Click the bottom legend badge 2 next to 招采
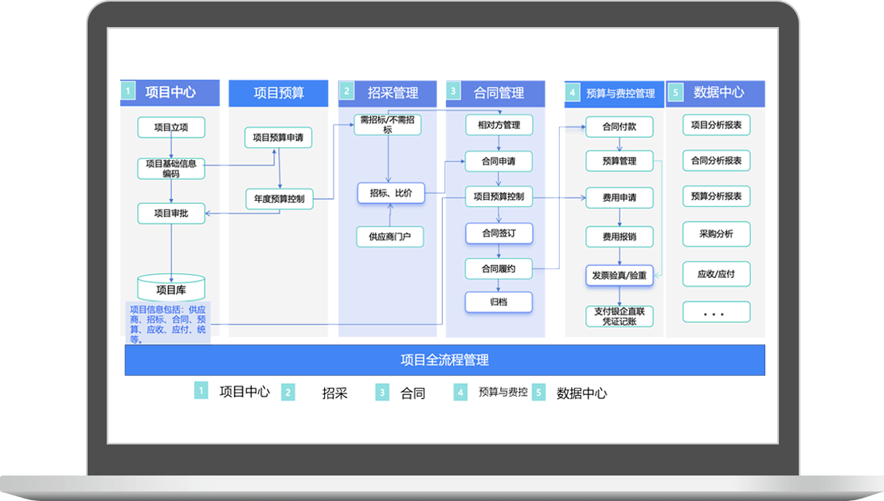Image resolution: width=884 pixels, height=501 pixels. (288, 392)
